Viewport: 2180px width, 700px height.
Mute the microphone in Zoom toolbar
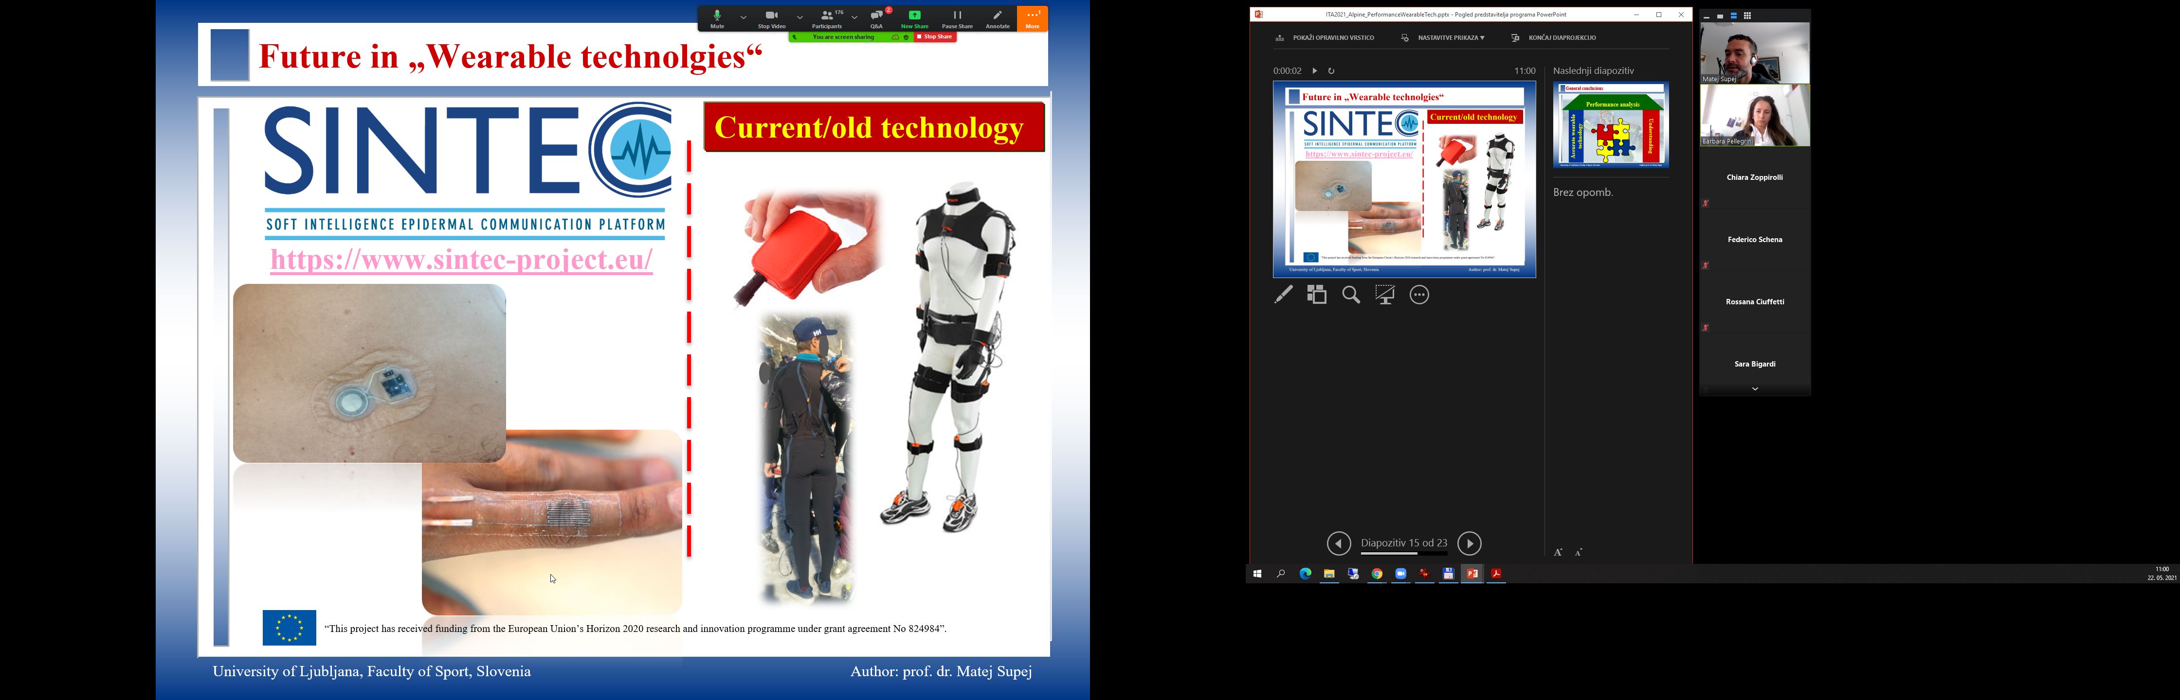click(717, 18)
